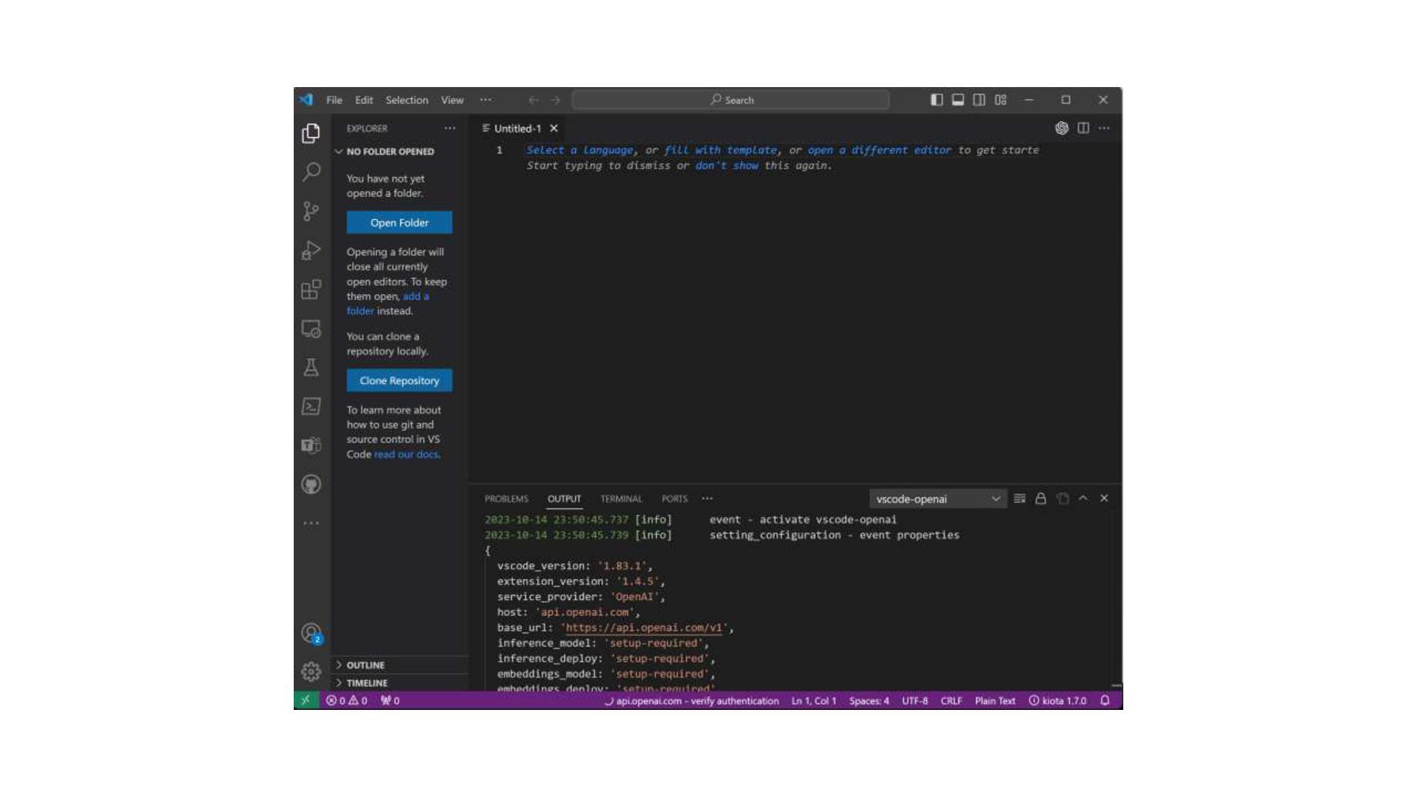Click the "don't show" link
The width and height of the screenshot is (1417, 797).
(x=727, y=165)
